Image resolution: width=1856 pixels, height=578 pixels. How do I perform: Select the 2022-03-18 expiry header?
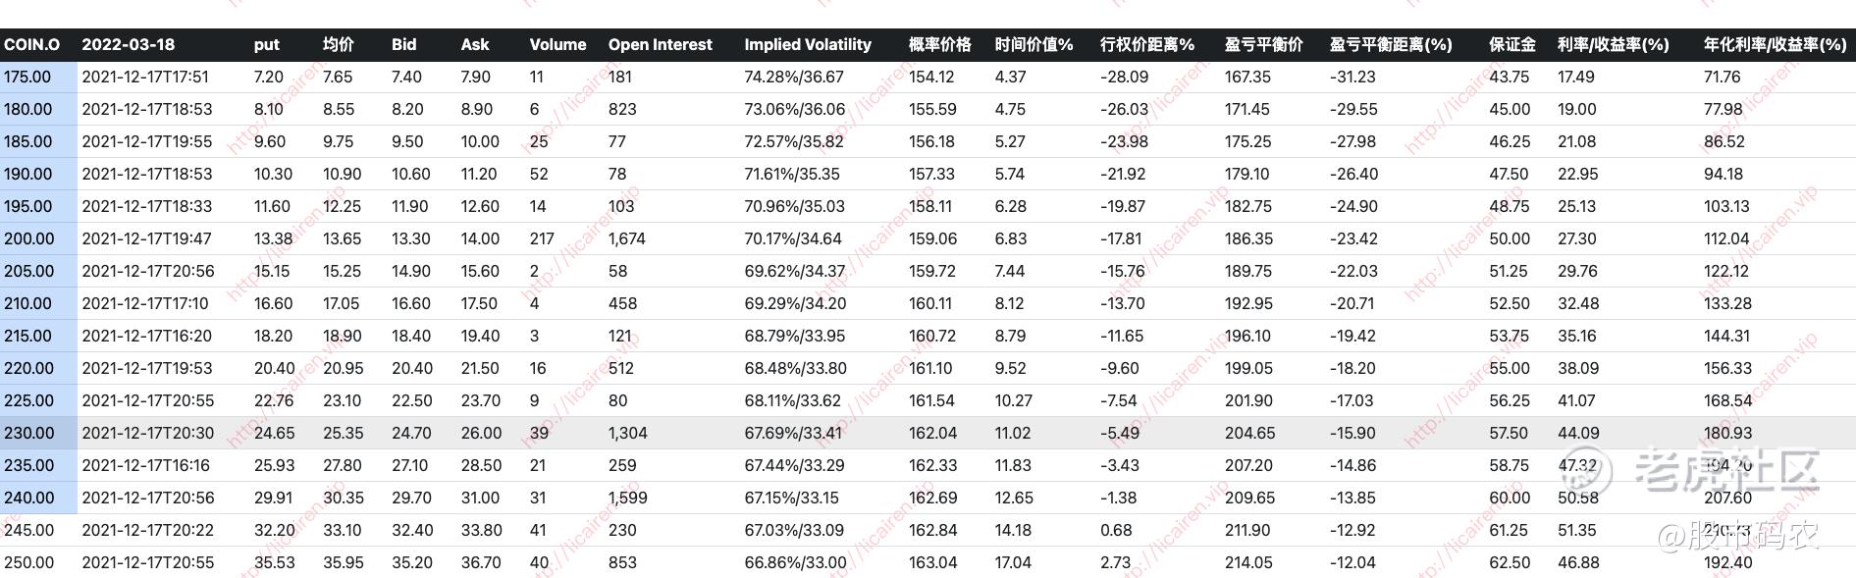point(128,44)
